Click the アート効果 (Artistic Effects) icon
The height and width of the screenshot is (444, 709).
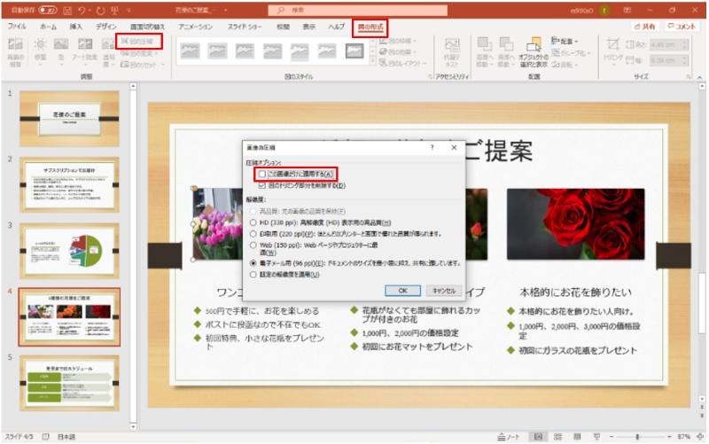pos(84,43)
